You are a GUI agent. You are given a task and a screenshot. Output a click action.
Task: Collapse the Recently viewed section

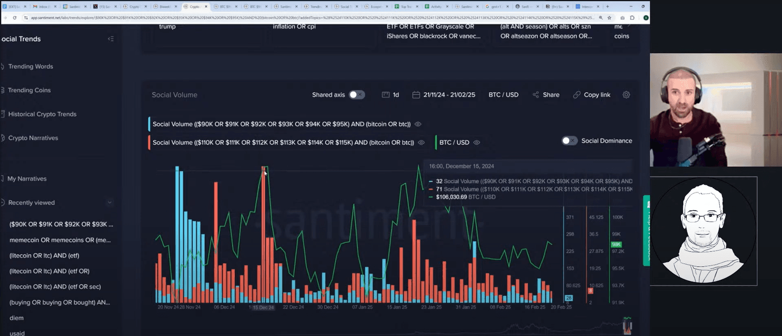(109, 203)
